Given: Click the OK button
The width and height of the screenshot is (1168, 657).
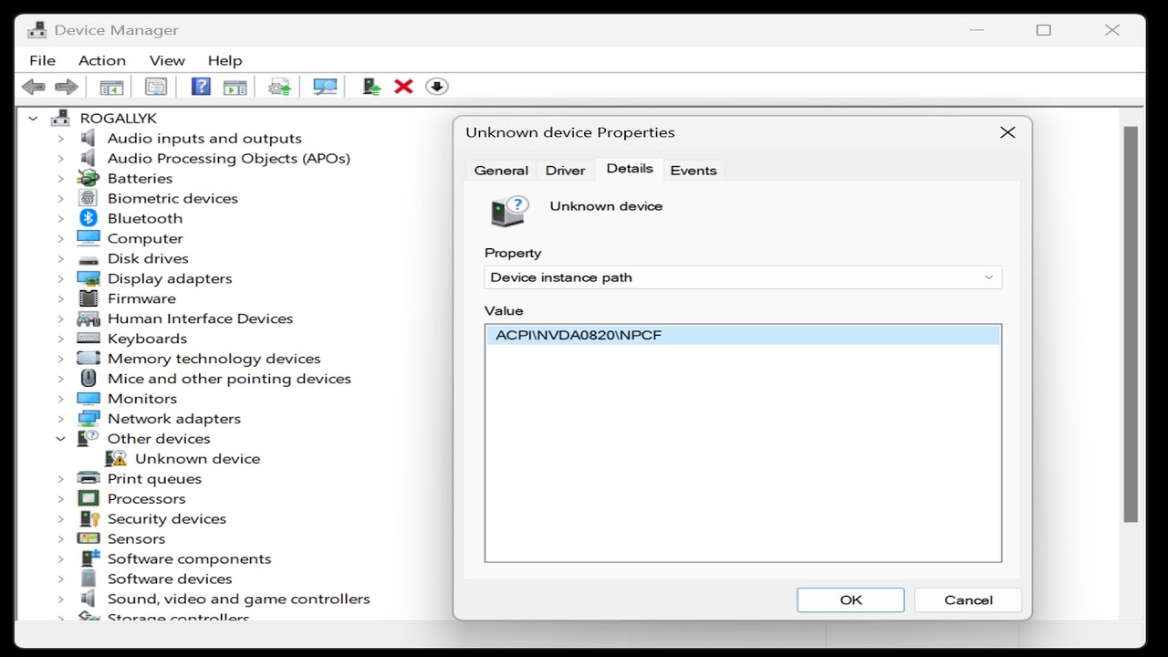Looking at the screenshot, I should [850, 600].
